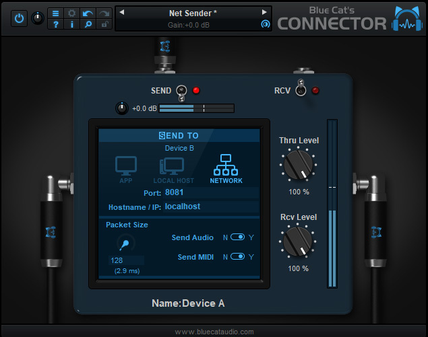428x337 pixels.
Task: Go to next preset arrow
Action: pos(264,12)
